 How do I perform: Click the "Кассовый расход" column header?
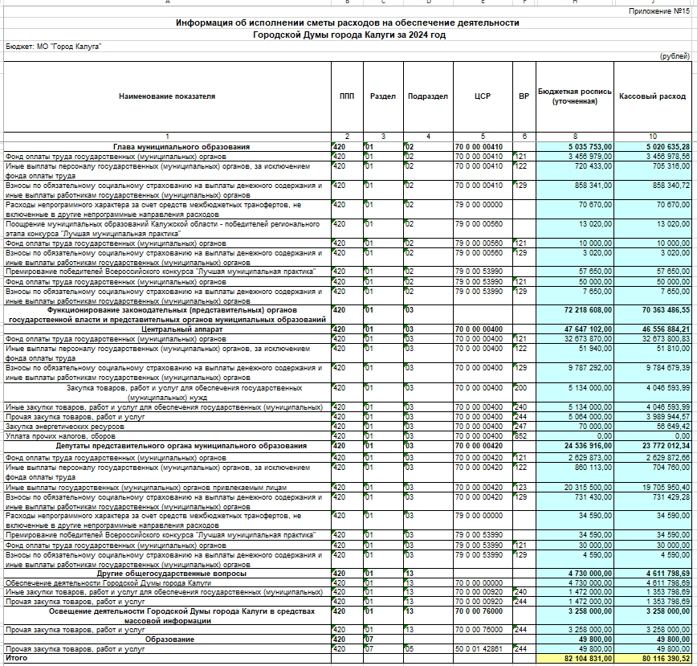tap(653, 96)
